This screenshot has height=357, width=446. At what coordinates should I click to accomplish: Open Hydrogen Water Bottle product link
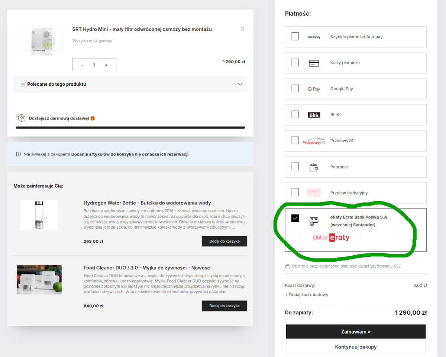coord(147,203)
